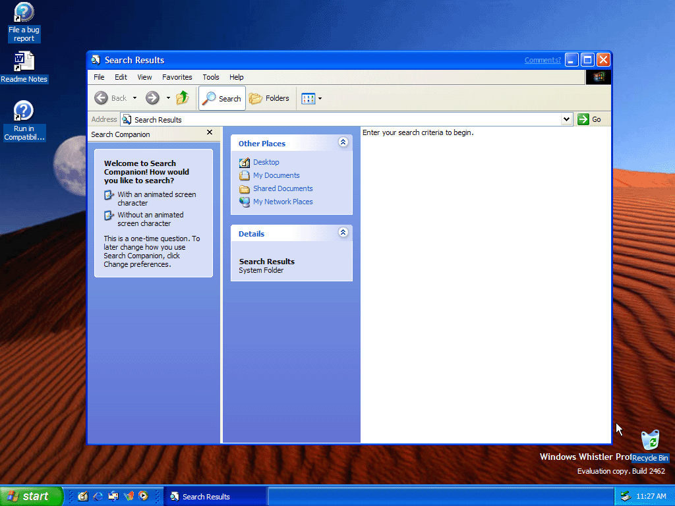This screenshot has width=675, height=506.
Task: Choose Without an animated screen character
Action: pos(144,219)
